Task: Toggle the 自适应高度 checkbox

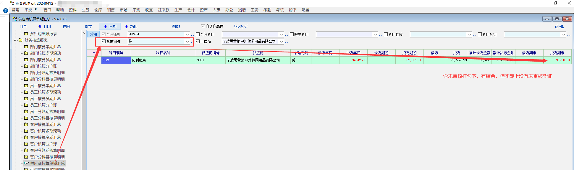Action: [x=203, y=26]
